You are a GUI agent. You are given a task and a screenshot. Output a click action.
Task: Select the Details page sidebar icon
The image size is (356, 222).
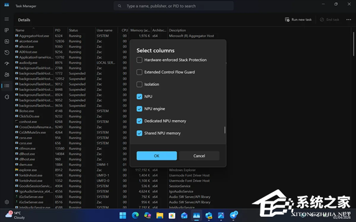click(x=7, y=86)
